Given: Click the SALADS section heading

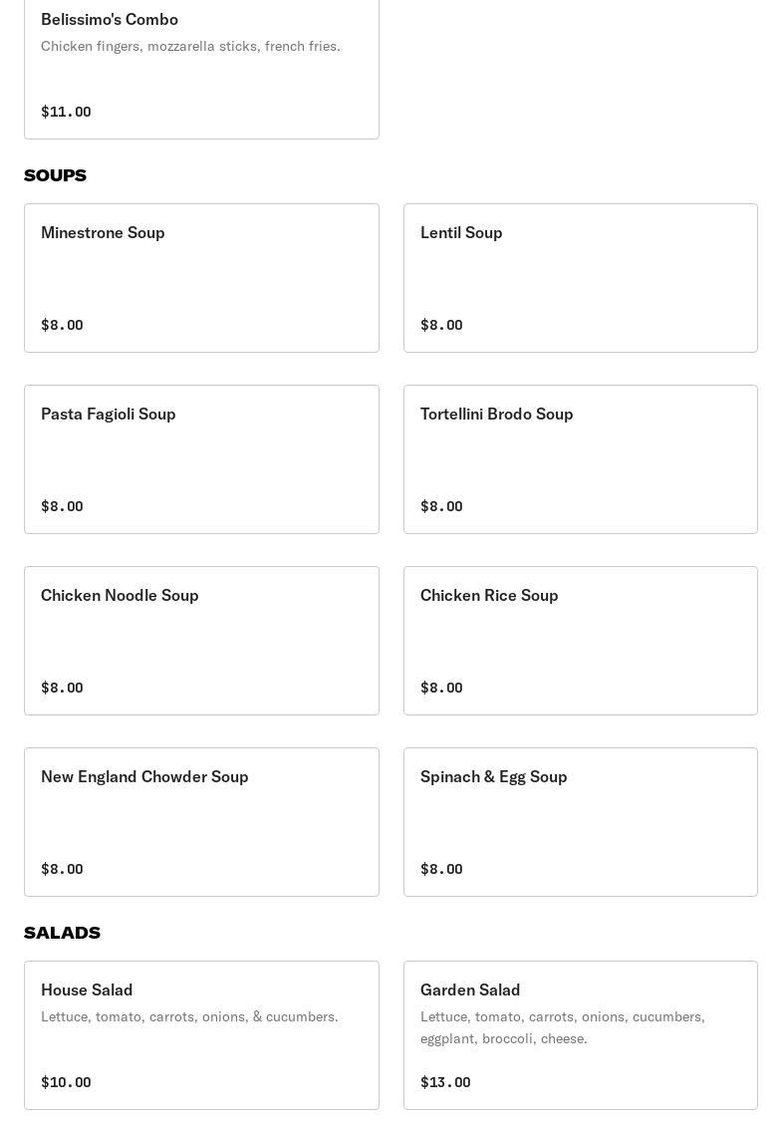Looking at the screenshot, I should point(62,933).
